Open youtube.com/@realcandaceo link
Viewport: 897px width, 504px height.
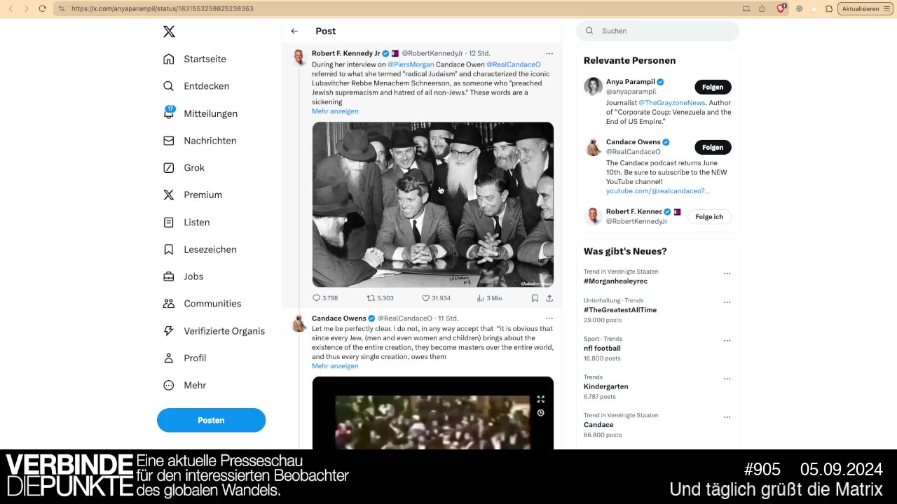pos(657,191)
